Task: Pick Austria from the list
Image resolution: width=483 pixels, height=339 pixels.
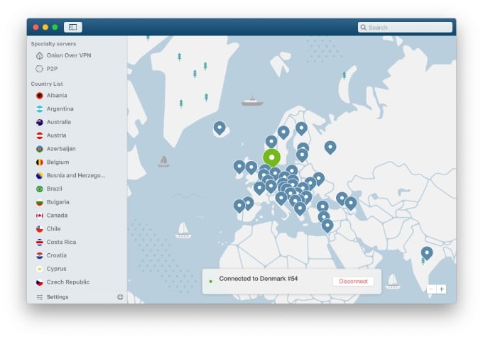Action: click(56, 135)
